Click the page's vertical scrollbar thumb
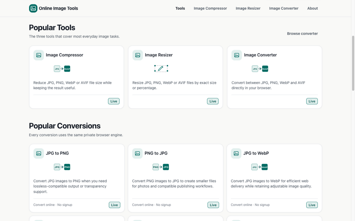The image size is (355, 221). (353, 63)
